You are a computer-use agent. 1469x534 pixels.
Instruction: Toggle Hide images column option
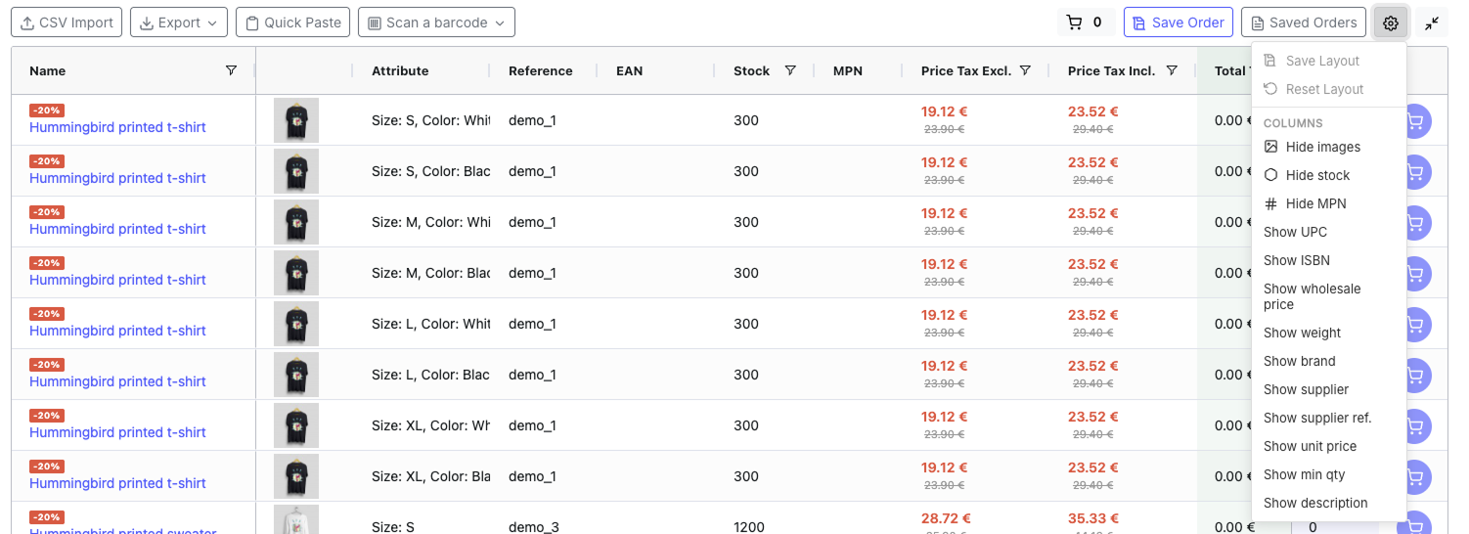[x=1329, y=147]
